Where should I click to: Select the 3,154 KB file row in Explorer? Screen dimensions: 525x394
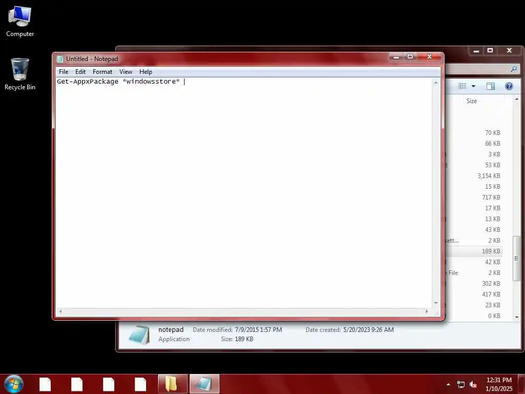coord(473,176)
